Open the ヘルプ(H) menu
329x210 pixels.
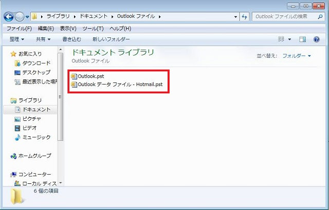pyautogui.click(x=120, y=28)
